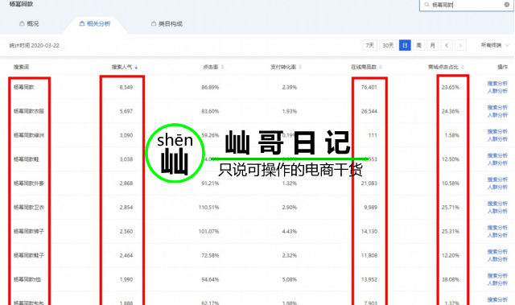Open 人群分析 link for 杨幂同款衣服 row
The width and height of the screenshot is (515, 305).
(497, 115)
